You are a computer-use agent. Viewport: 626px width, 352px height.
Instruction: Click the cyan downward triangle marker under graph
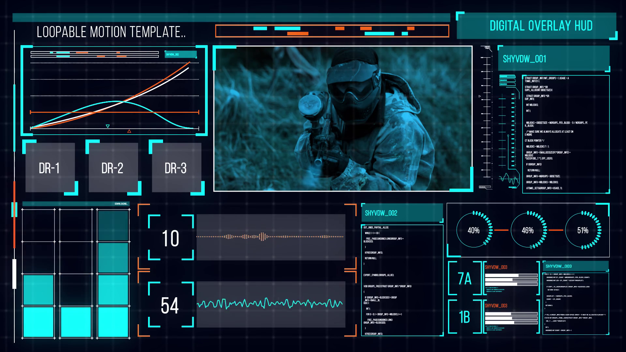pyautogui.click(x=108, y=126)
